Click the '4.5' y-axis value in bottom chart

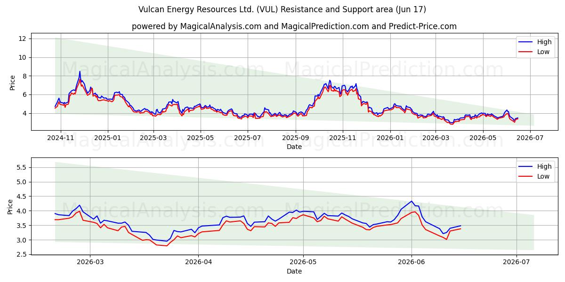23,196
